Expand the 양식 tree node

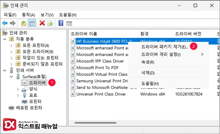[x=18, y=89]
